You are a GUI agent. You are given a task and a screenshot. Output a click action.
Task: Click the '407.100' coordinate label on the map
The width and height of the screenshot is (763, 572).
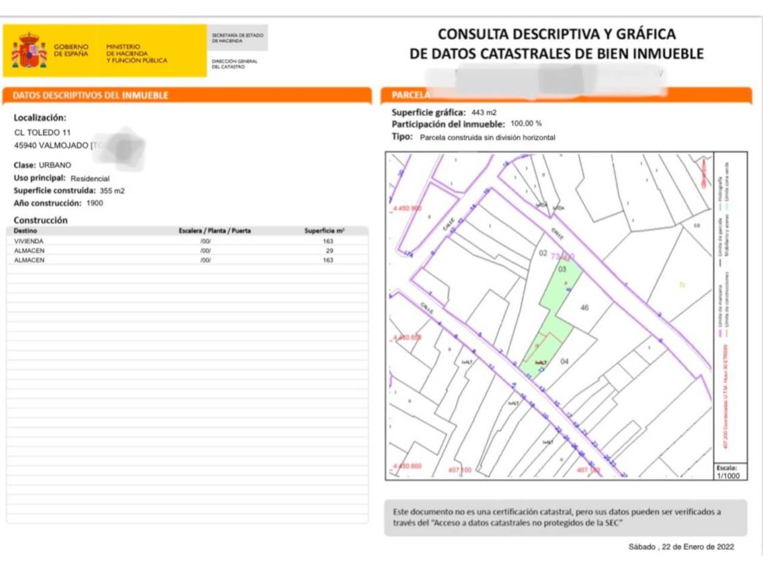click(x=460, y=470)
